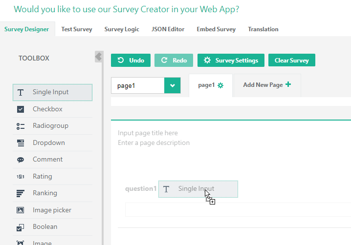The width and height of the screenshot is (351, 245).
Task: Pick the Dropdown toolbox icon
Action: (x=21, y=143)
